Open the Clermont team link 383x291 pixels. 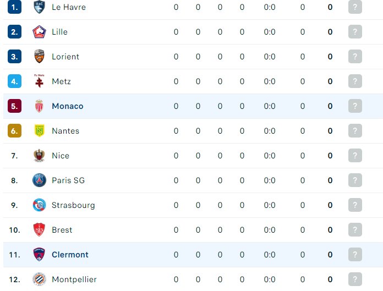click(70, 254)
